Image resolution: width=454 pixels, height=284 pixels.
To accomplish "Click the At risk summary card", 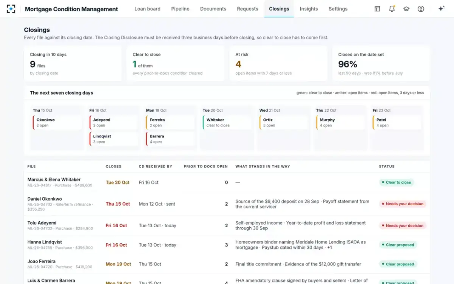I will pos(278,64).
